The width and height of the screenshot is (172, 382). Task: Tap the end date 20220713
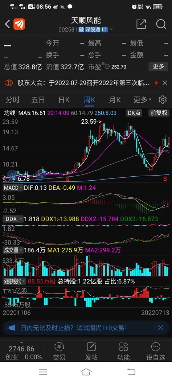[x=155, y=313]
